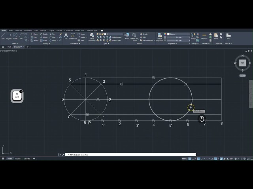Expand the Layers panel
The width and height of the screenshot is (253, 189).
pyautogui.click(x=106, y=44)
